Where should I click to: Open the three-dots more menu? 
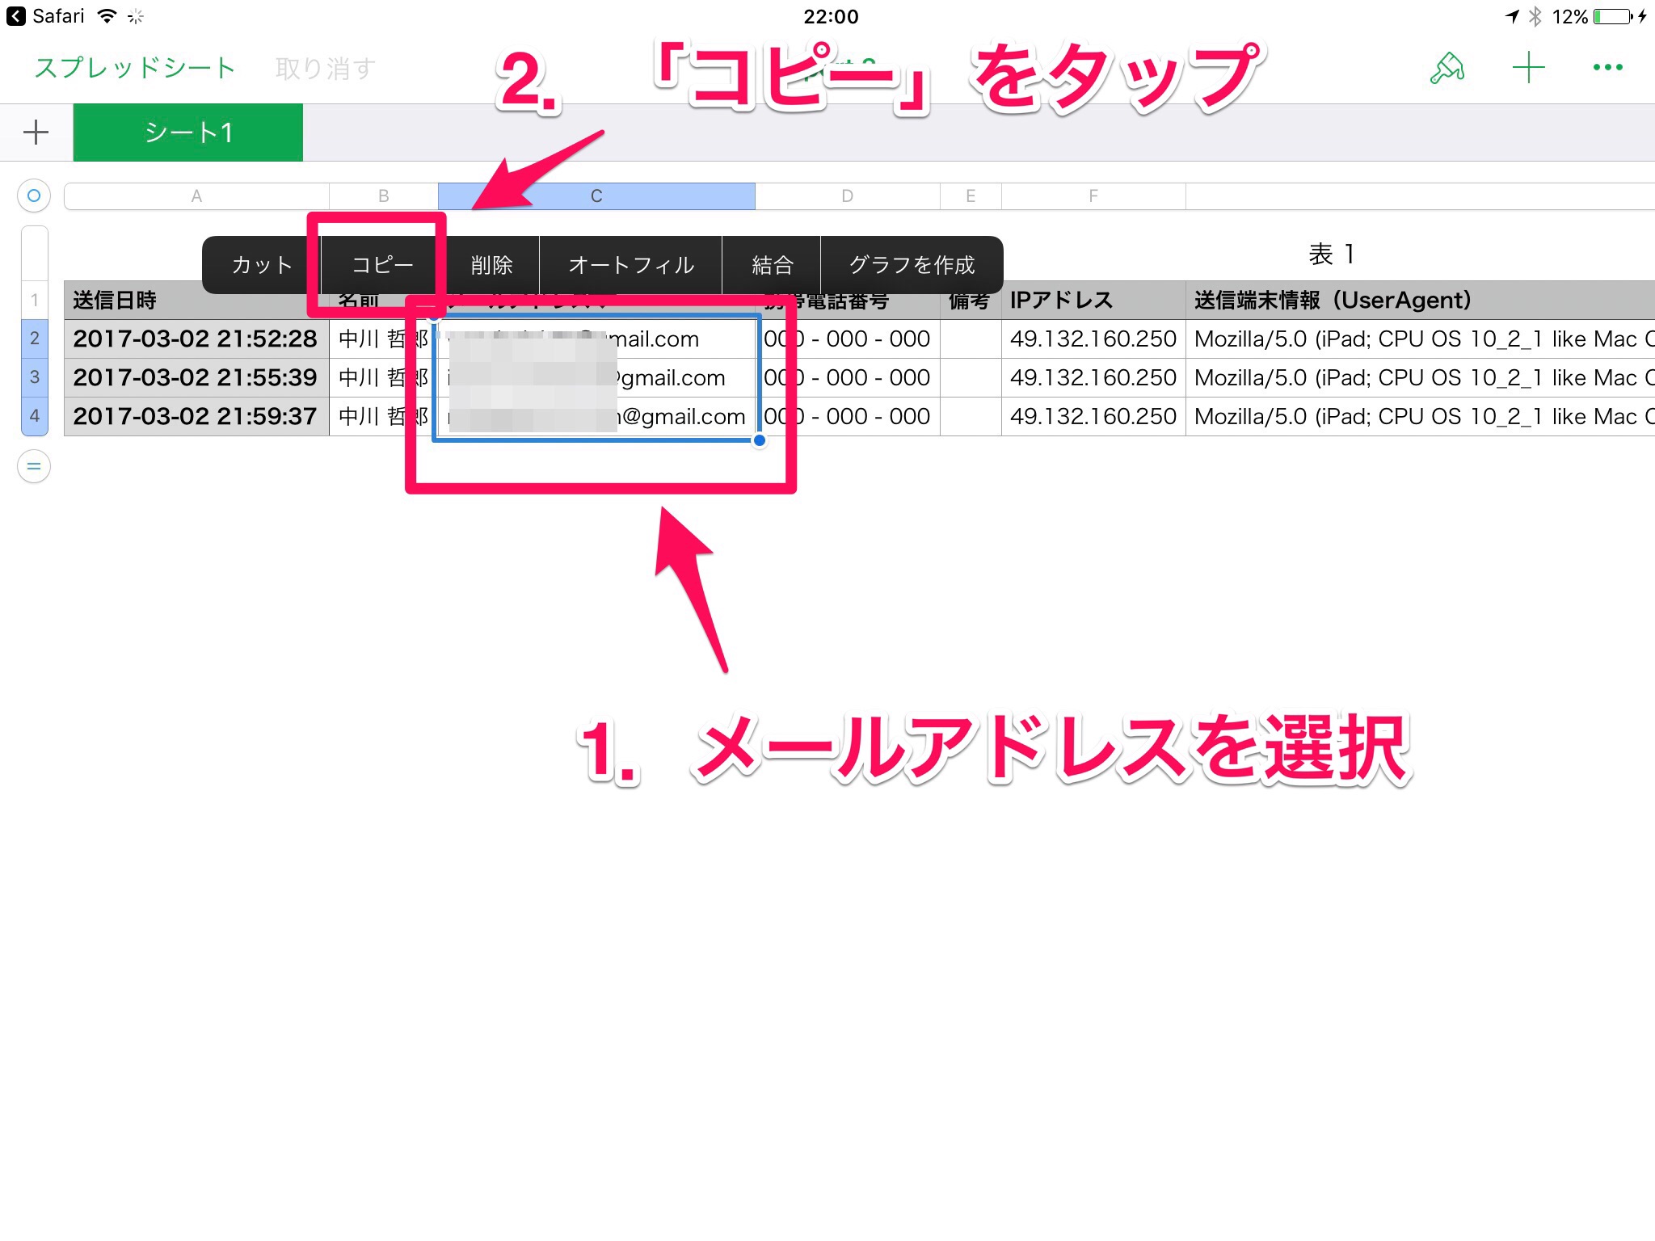pyautogui.click(x=1607, y=68)
